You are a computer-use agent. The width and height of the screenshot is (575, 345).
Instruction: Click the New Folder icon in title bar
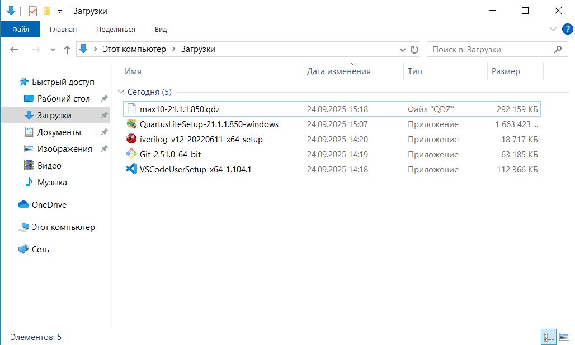point(47,11)
